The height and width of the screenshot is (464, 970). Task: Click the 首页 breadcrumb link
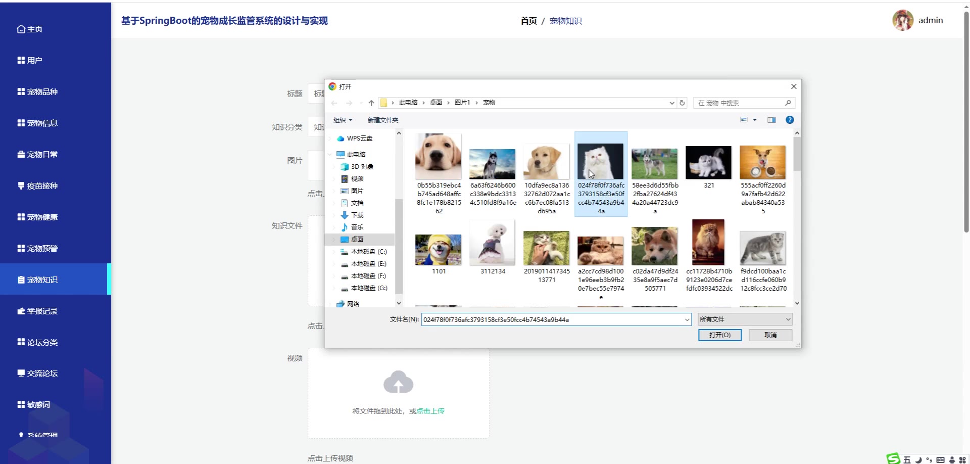[528, 21]
